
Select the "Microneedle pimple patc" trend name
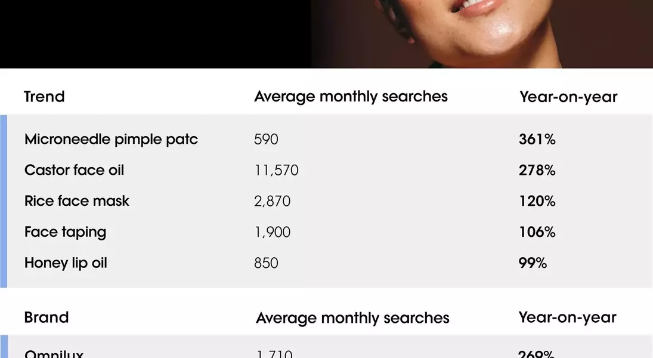point(111,140)
